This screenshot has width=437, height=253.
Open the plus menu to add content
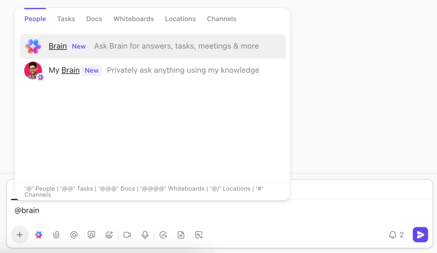(x=20, y=235)
